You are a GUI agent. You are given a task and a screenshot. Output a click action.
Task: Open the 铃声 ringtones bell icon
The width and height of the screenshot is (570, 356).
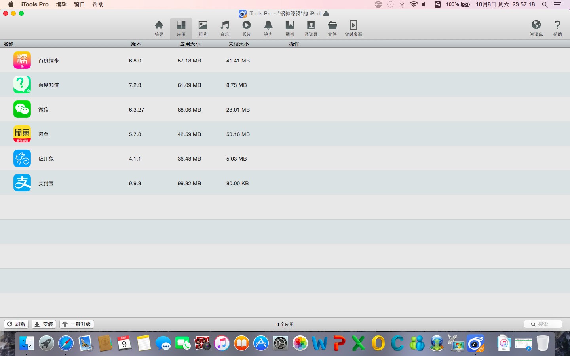click(x=268, y=28)
